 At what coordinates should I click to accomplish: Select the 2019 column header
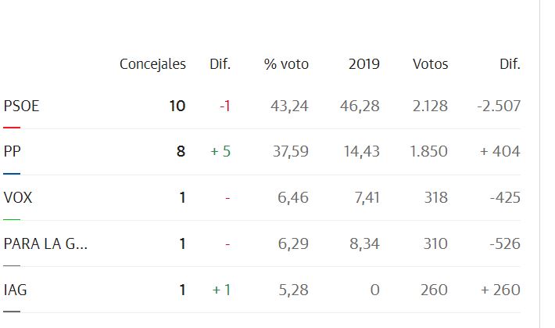[x=363, y=64]
